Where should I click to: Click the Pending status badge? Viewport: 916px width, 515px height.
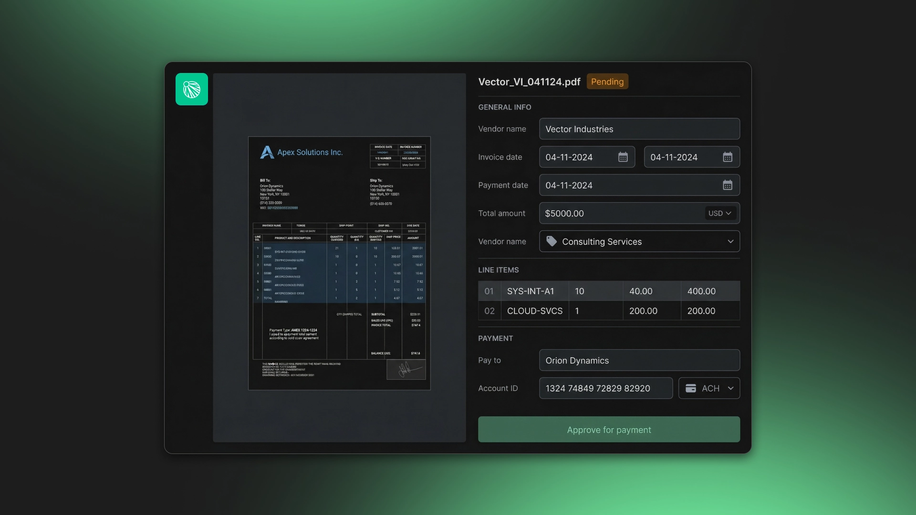tap(607, 82)
